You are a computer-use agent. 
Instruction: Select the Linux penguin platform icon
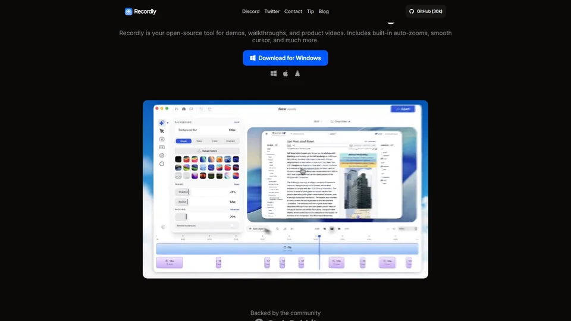pos(297,74)
